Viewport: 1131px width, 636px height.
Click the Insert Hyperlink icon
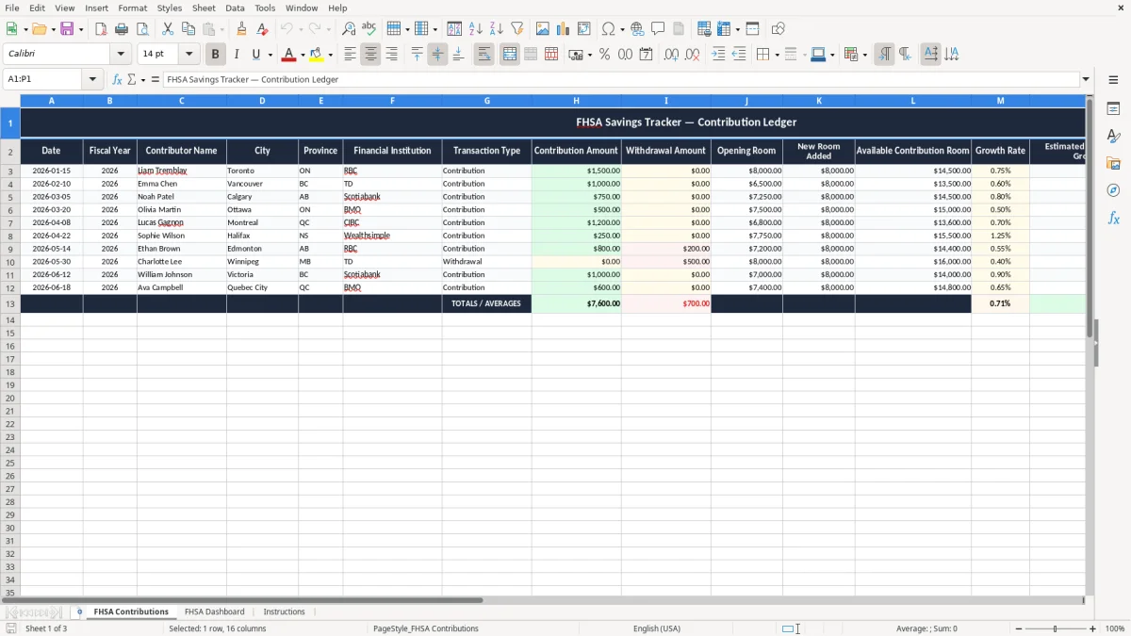click(638, 29)
